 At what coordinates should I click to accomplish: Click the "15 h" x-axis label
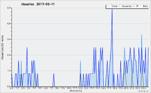tap(97, 88)
